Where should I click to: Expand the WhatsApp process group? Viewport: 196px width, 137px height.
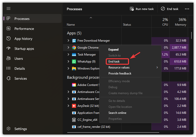[68, 62]
